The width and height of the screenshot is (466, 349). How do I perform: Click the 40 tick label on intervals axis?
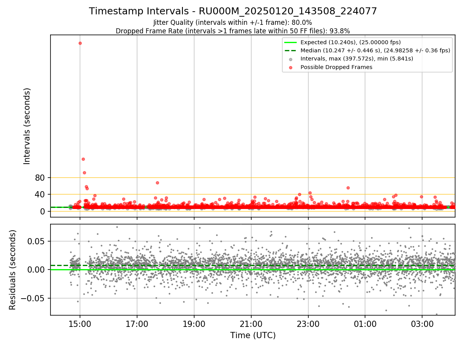41,195
